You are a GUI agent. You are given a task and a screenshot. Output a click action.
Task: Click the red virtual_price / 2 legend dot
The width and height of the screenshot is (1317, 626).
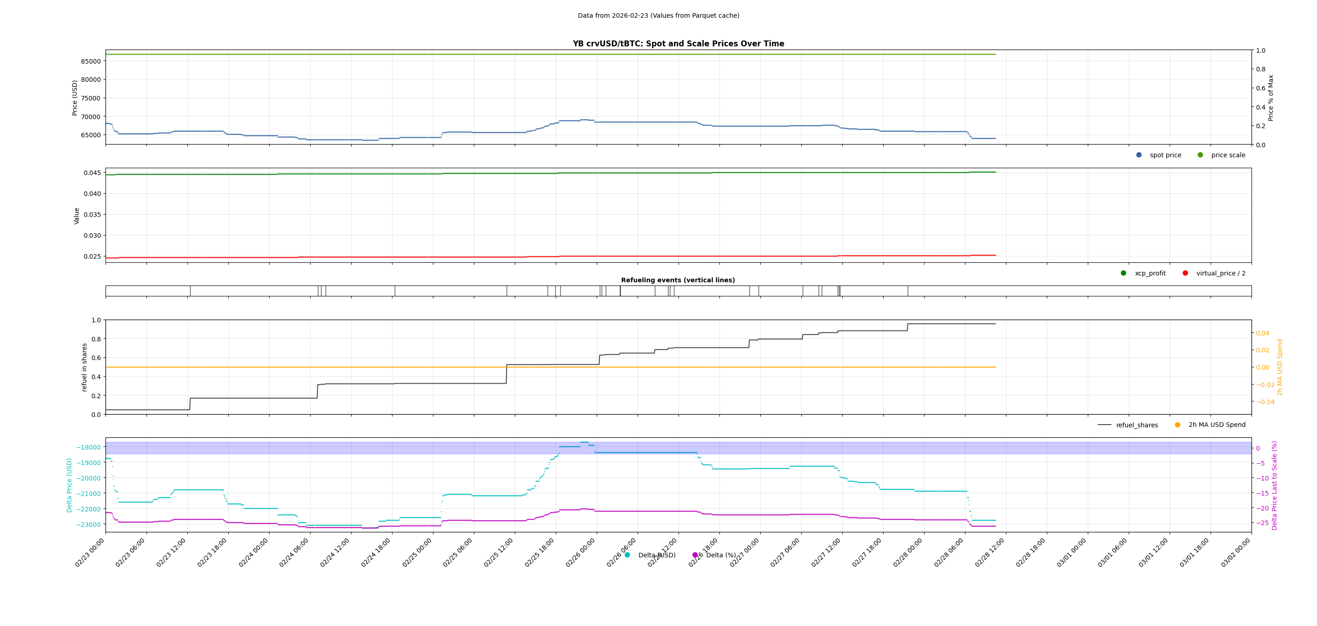point(1185,273)
